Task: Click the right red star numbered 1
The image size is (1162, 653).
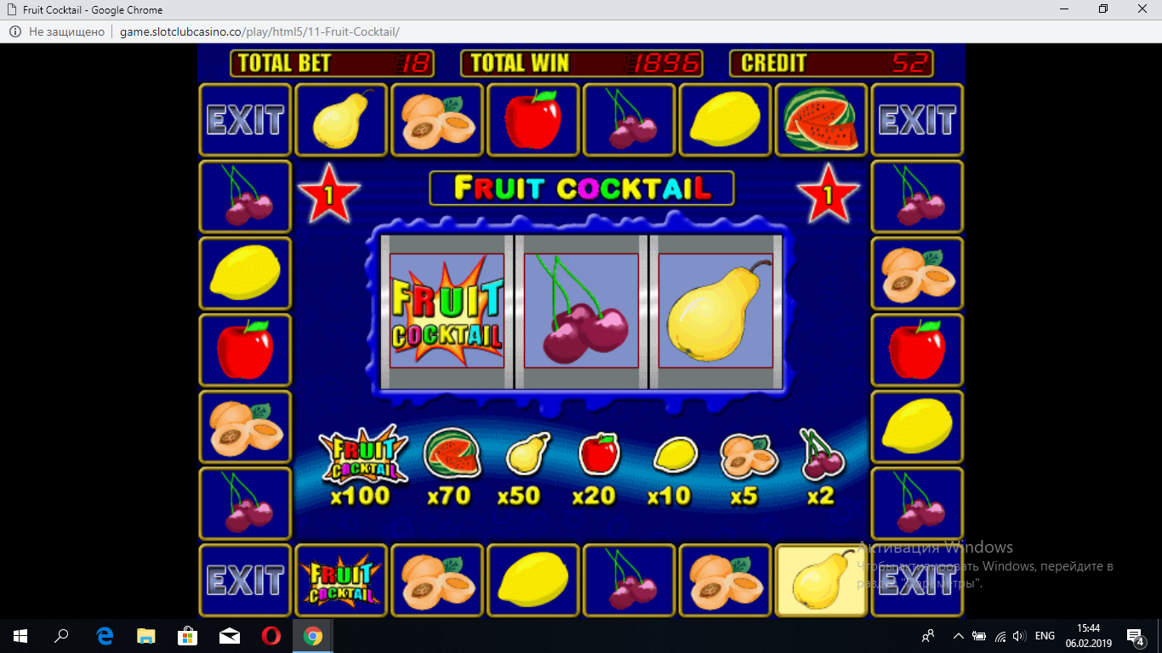Action: 829,194
